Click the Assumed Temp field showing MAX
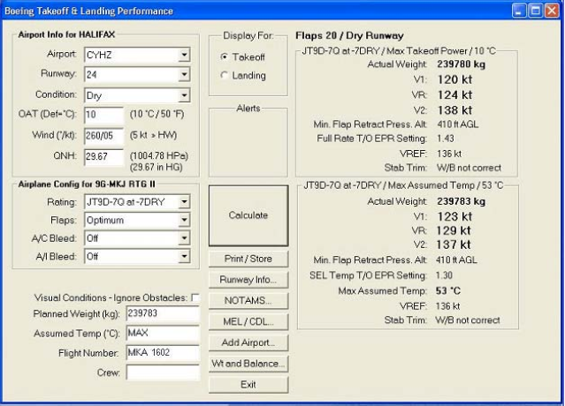The width and height of the screenshot is (565, 406). (163, 333)
